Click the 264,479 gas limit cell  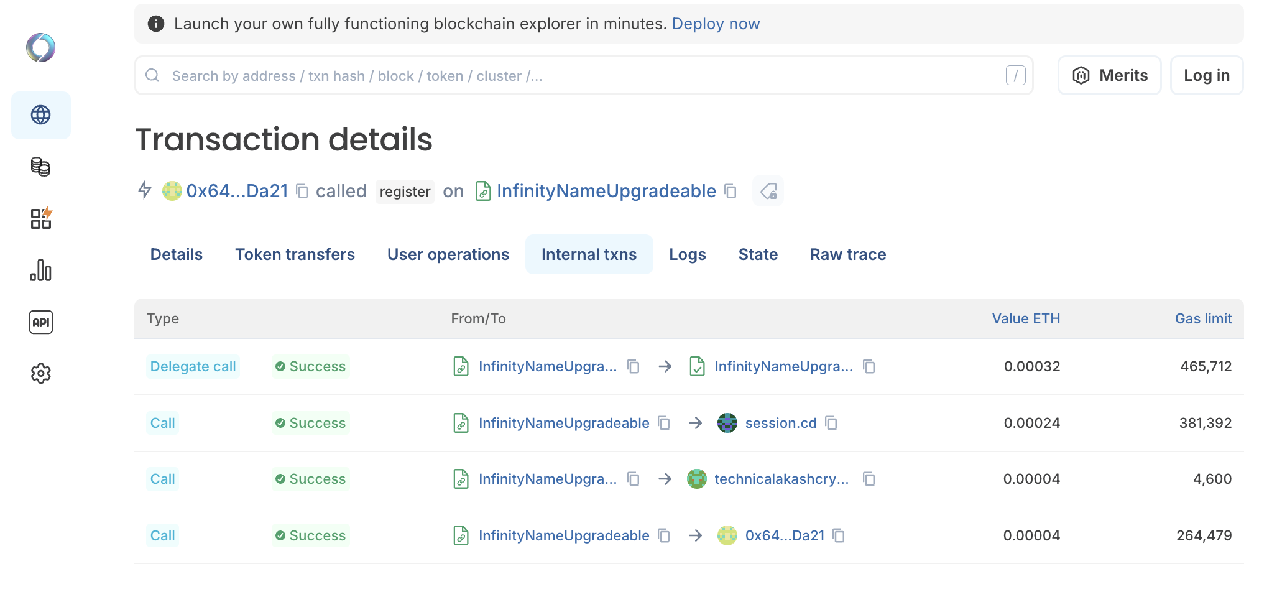(x=1204, y=535)
